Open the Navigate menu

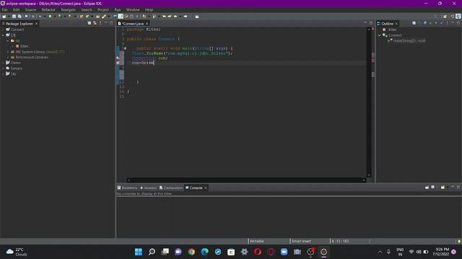click(x=69, y=9)
